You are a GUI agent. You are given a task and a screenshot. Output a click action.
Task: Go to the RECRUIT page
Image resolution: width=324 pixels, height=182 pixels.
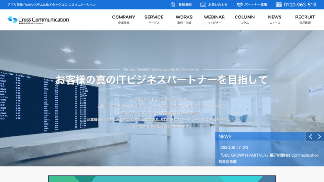click(x=305, y=20)
